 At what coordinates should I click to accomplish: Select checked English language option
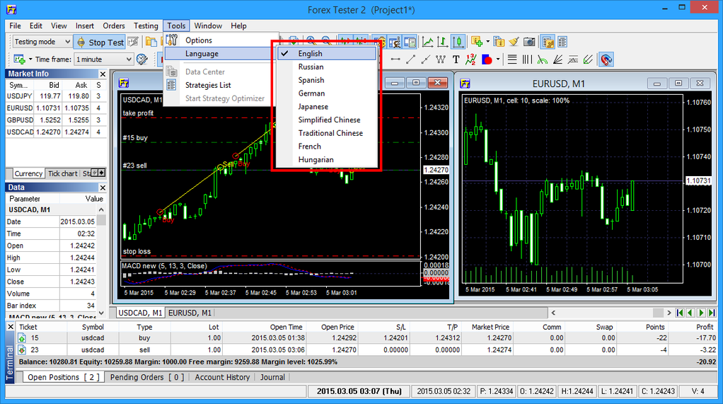(327, 54)
